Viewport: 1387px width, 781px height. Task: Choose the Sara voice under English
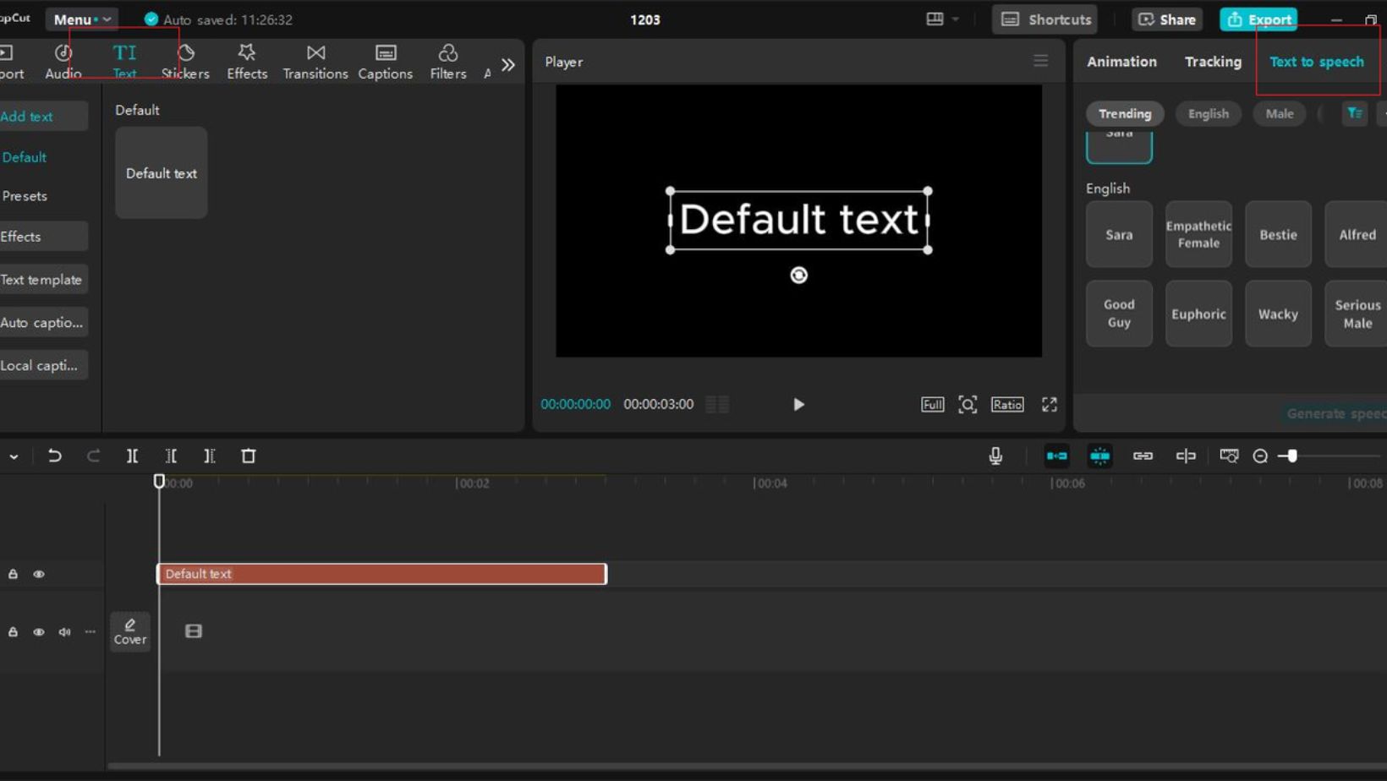(1119, 235)
